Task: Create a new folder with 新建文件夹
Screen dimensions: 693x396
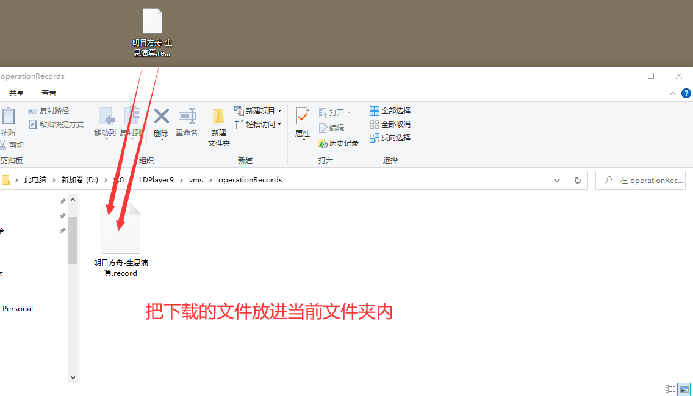Action: pos(218,127)
